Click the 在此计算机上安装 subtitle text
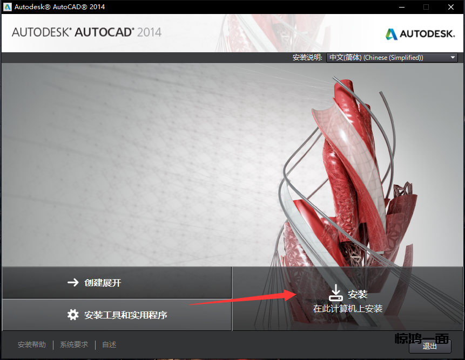This screenshot has height=360, width=465. [348, 309]
